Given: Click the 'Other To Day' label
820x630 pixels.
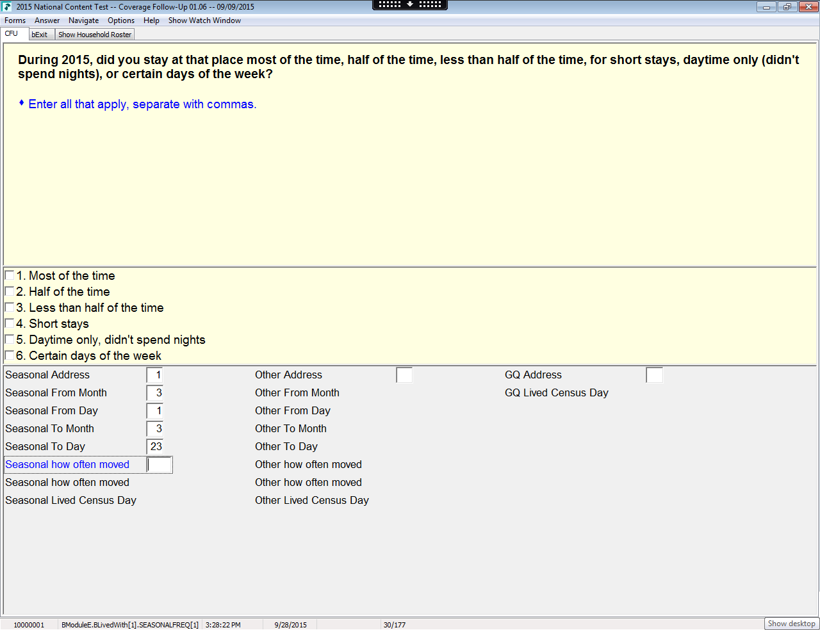Looking at the screenshot, I should pyautogui.click(x=286, y=447).
